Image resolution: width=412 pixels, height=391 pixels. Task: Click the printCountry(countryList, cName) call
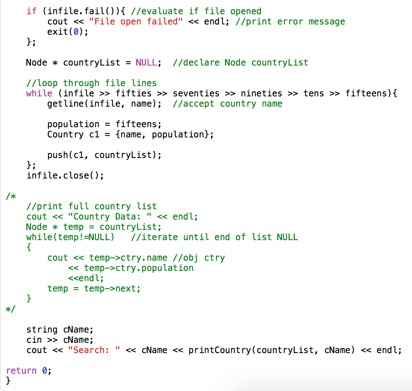(272, 350)
